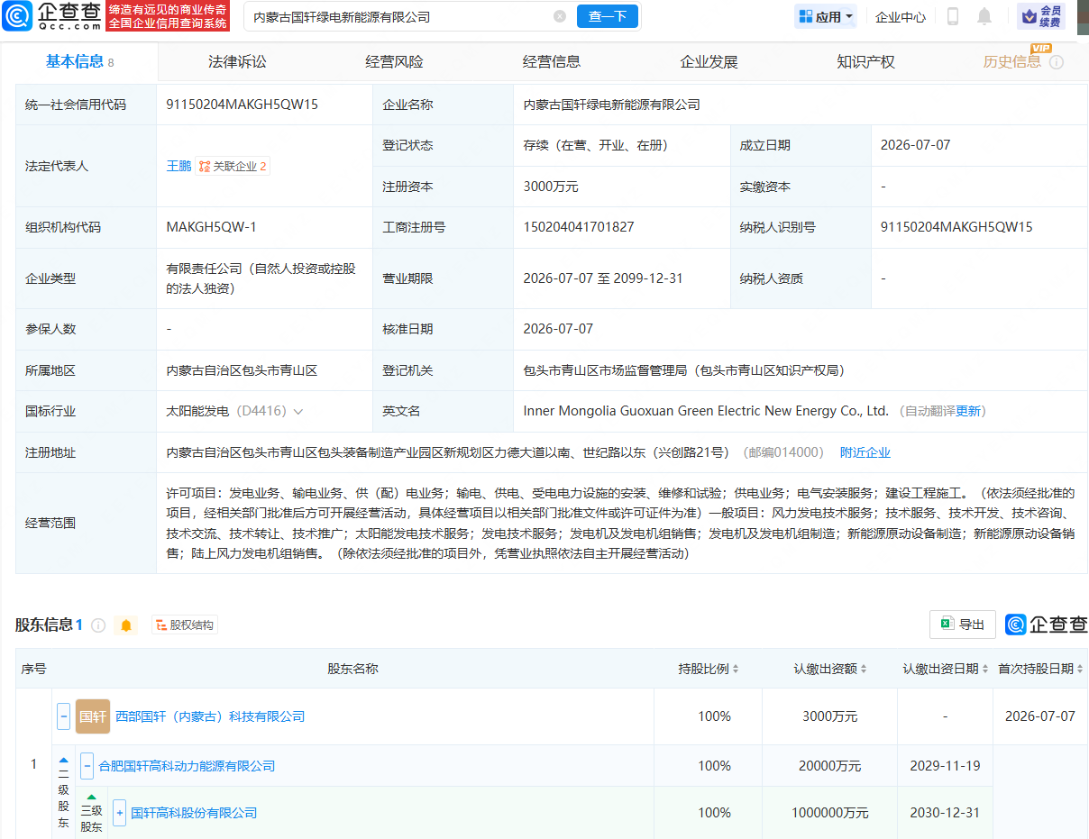Open 股权结构 view
Viewport: 1089px width, 839px height.
[184, 625]
